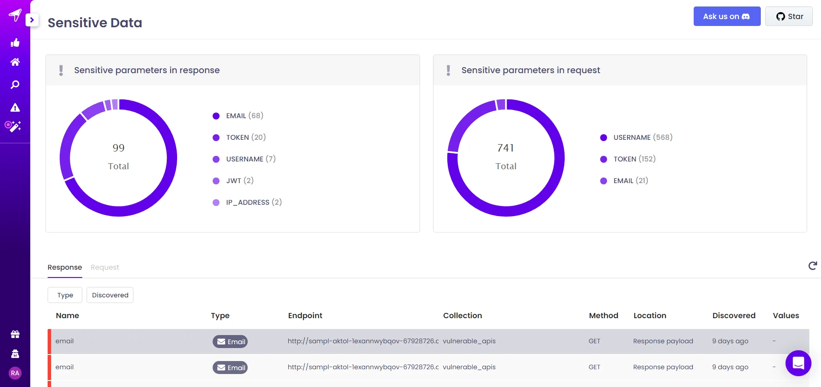Open the RA user avatar menu
The image size is (821, 387).
point(15,373)
